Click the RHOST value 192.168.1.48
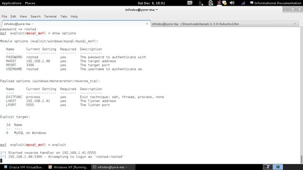Image resolution: width=303 pixels, height=170 pixels. tap(38, 61)
